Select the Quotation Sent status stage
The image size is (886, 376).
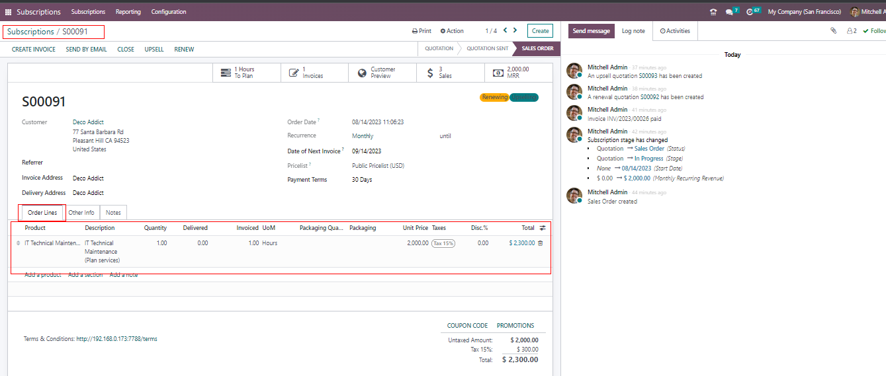[487, 49]
